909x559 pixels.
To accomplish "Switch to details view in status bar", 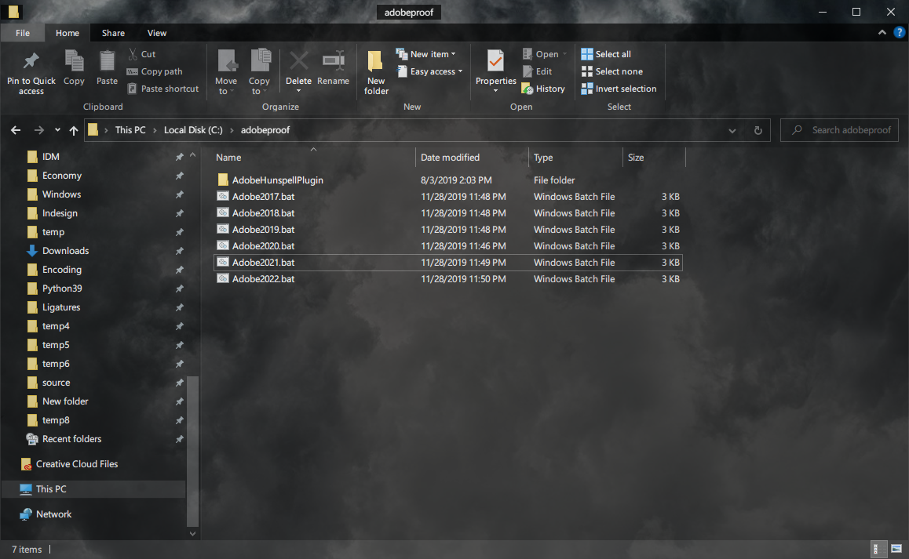I will (x=876, y=549).
